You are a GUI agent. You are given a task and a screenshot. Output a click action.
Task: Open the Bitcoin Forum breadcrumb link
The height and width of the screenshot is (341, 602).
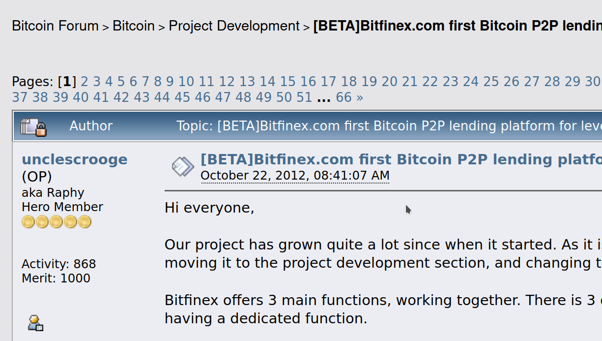(x=55, y=26)
